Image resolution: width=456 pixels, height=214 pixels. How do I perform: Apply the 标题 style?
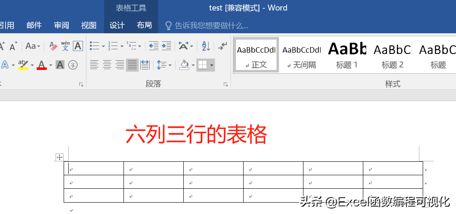tap(437, 55)
